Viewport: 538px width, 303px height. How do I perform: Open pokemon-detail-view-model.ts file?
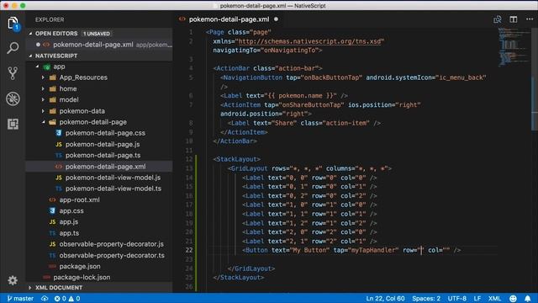pyautogui.click(x=113, y=189)
